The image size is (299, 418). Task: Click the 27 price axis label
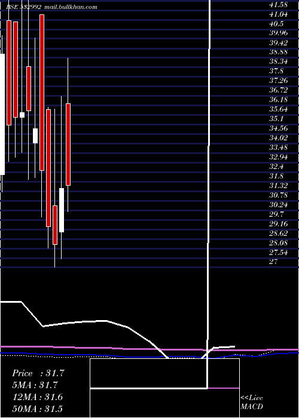point(274,262)
